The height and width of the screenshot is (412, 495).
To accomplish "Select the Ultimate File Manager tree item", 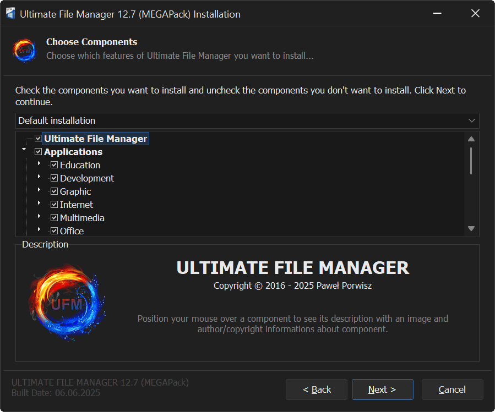I will [x=95, y=139].
